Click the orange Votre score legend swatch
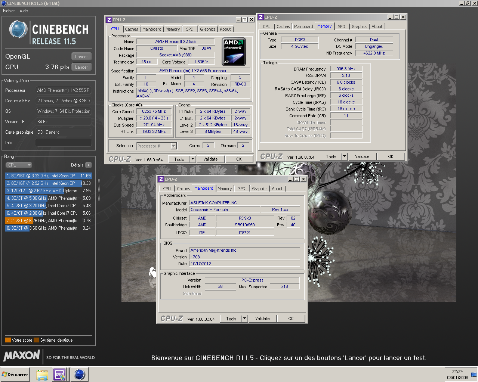The image size is (478, 382). pos(8,340)
